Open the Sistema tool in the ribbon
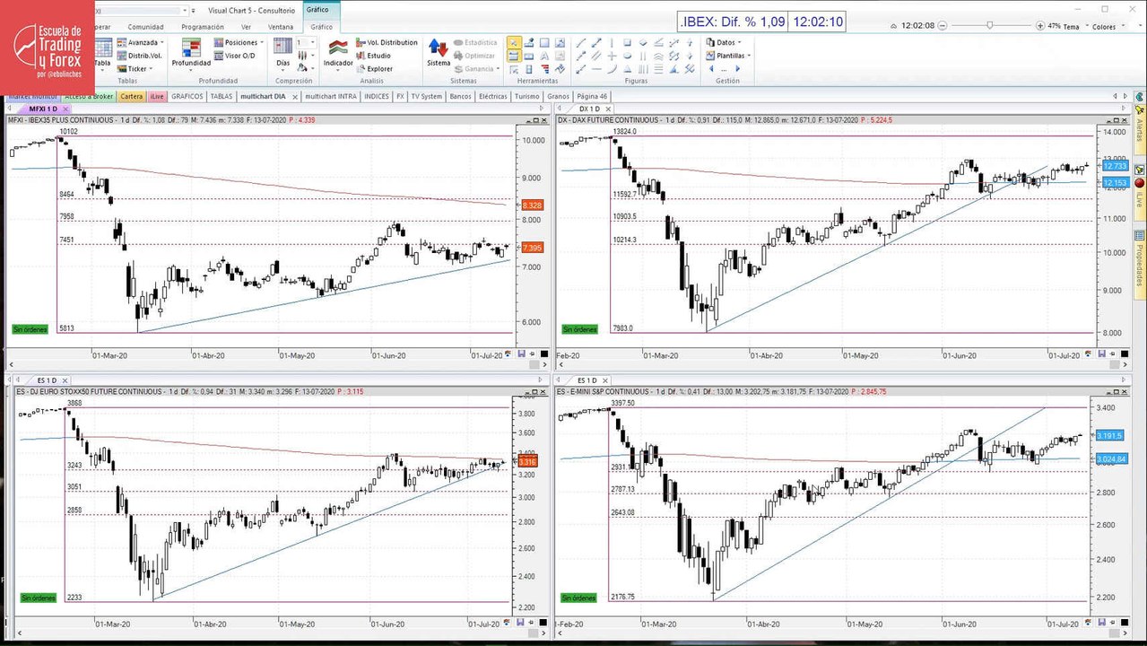1147x646 pixels. (x=439, y=52)
